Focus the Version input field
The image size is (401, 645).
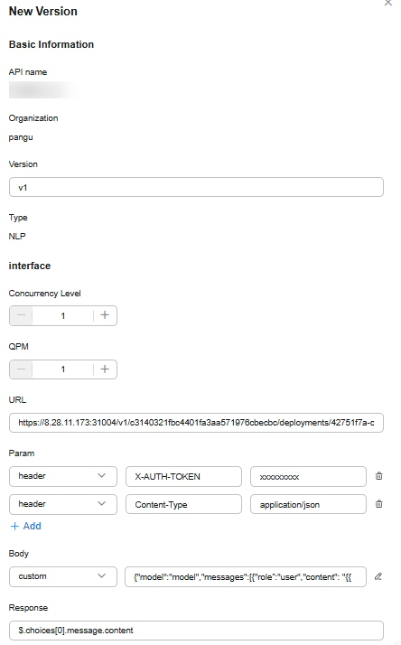click(196, 187)
